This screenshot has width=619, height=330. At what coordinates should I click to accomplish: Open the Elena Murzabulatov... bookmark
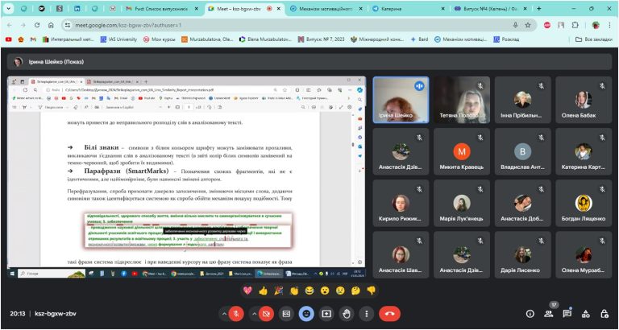(x=266, y=39)
